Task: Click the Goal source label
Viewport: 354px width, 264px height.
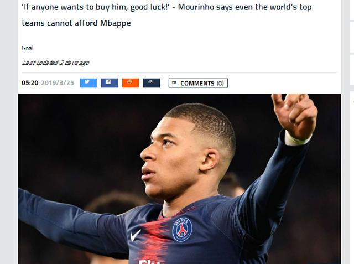Action: pyautogui.click(x=28, y=48)
